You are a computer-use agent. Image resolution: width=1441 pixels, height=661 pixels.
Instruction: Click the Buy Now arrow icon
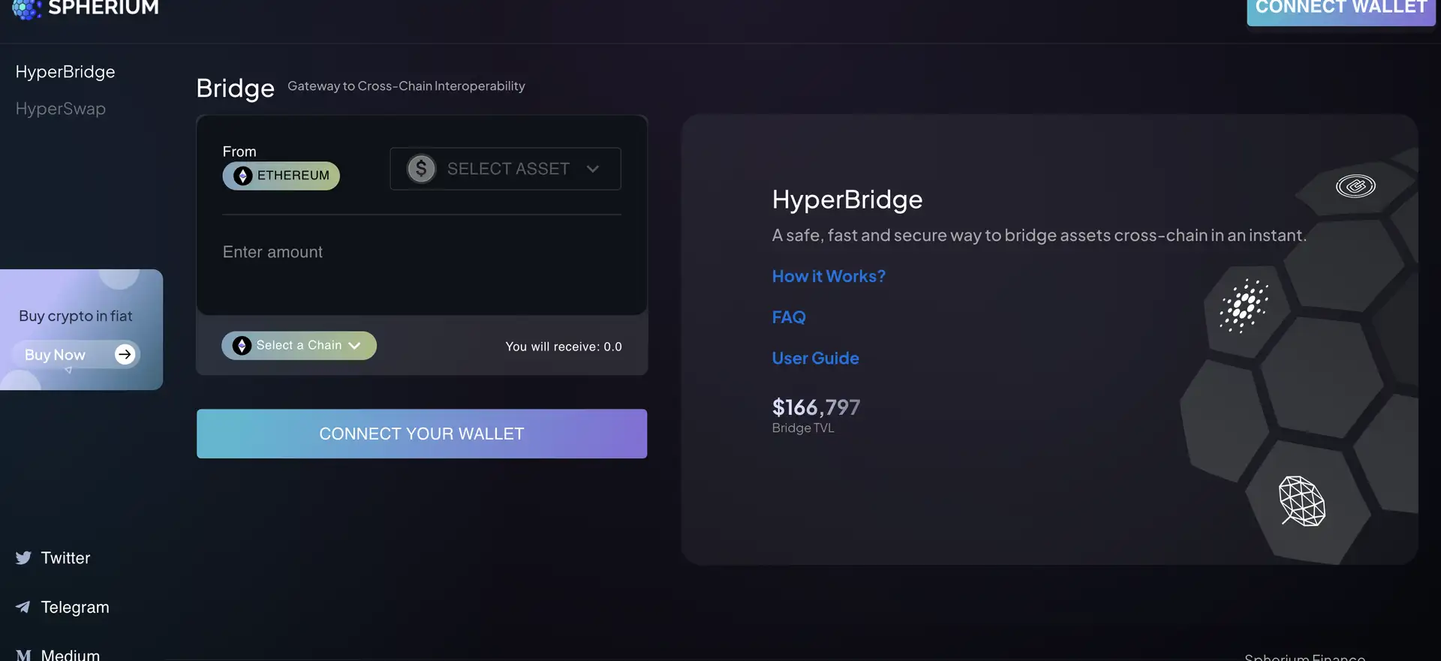coord(125,354)
